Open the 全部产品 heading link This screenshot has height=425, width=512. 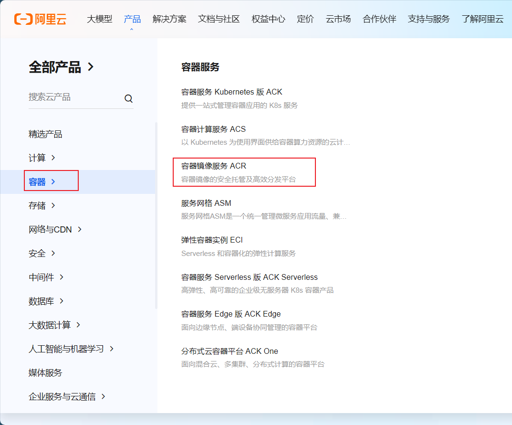(x=55, y=67)
